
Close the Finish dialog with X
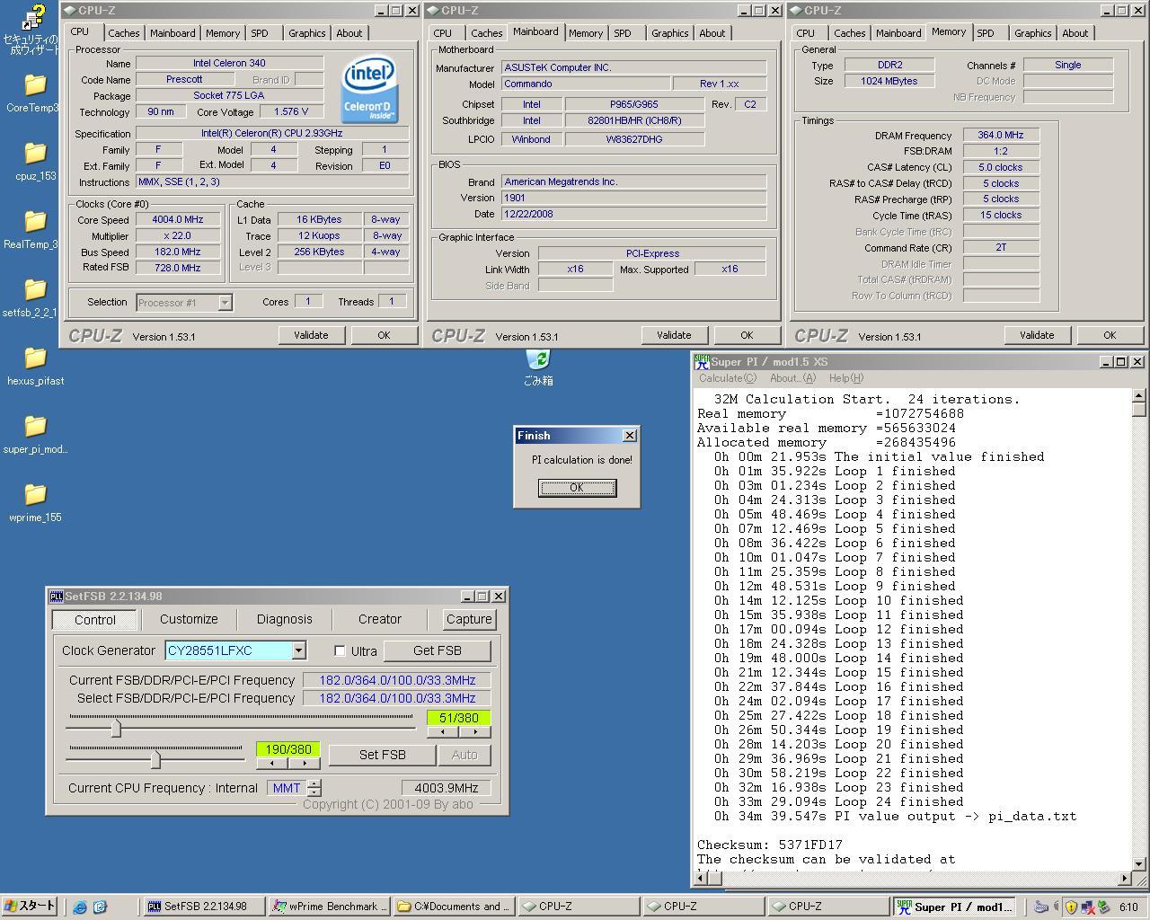click(x=629, y=435)
